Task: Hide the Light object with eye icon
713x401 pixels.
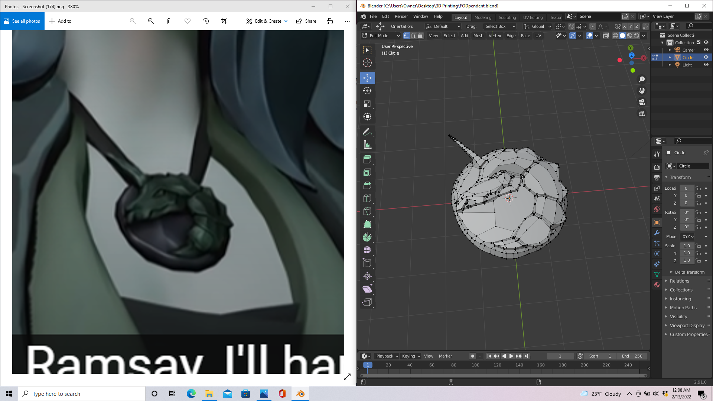Action: pos(706,65)
